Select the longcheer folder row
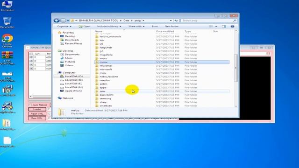Image resolution: width=299 pixels, height=168 pixels. (162, 48)
